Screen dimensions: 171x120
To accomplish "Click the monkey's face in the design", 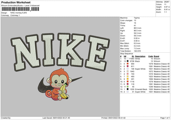I will 59,79.
